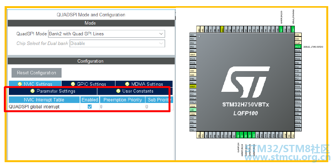Click the PB13 pin on the chip
The image size is (334, 166).
click(x=298, y=126)
